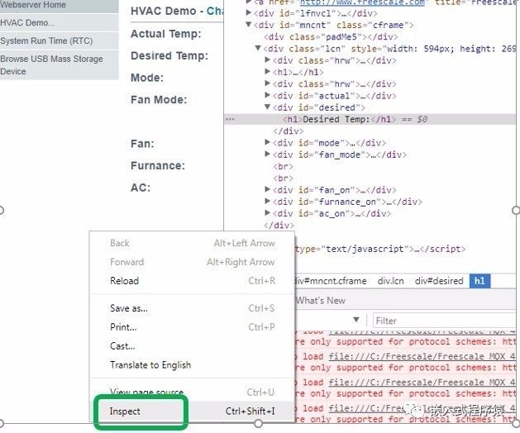Expand the div id="lfnvcl" node
This screenshot has height=433, width=520.
coord(248,13)
